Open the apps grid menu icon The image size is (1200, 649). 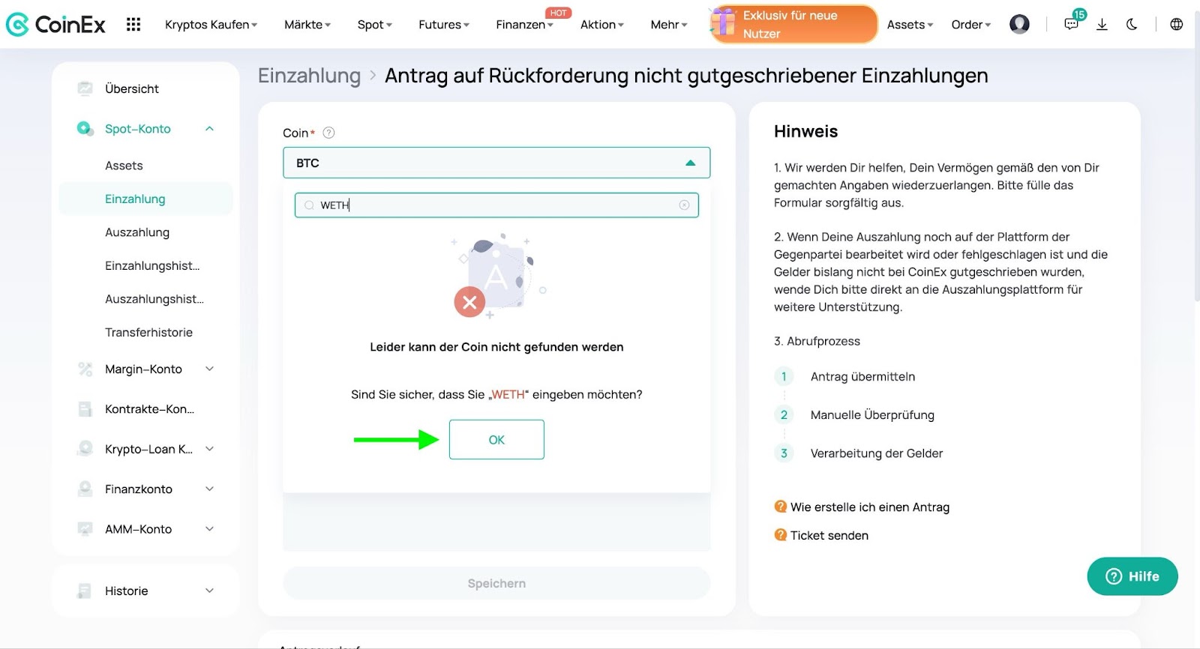pyautogui.click(x=133, y=25)
